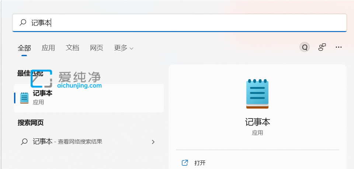Screen dimensions: 354x169
Task: Select the 全部 tab
Action: coord(24,48)
